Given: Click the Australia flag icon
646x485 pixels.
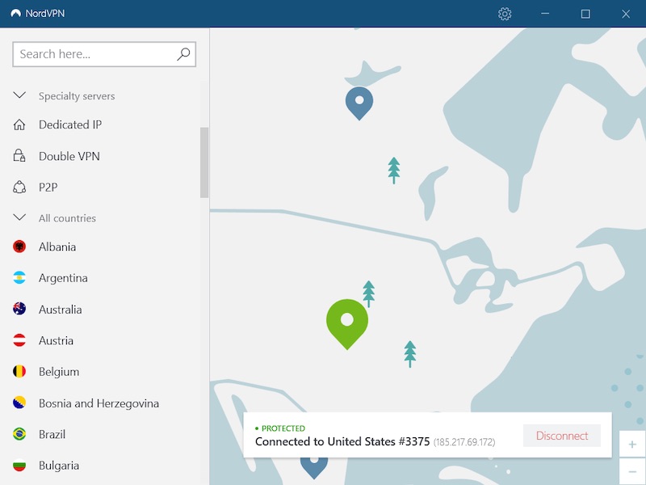Looking at the screenshot, I should 19,309.
